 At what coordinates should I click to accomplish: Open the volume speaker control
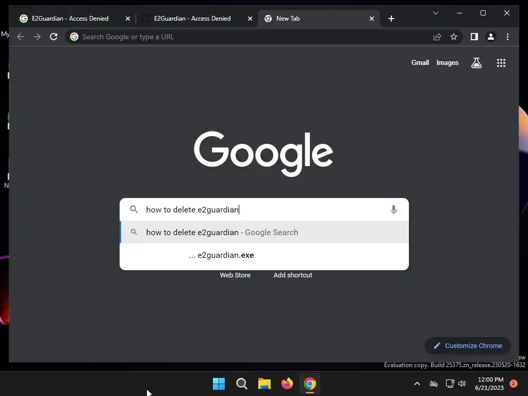click(x=462, y=384)
